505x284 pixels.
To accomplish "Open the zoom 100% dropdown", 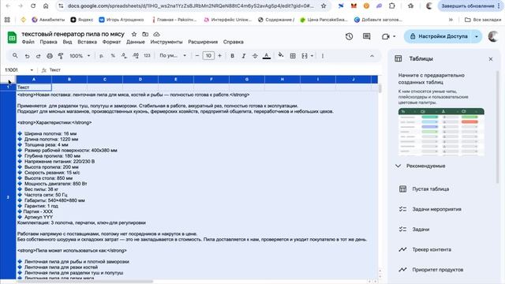I will (x=80, y=56).
